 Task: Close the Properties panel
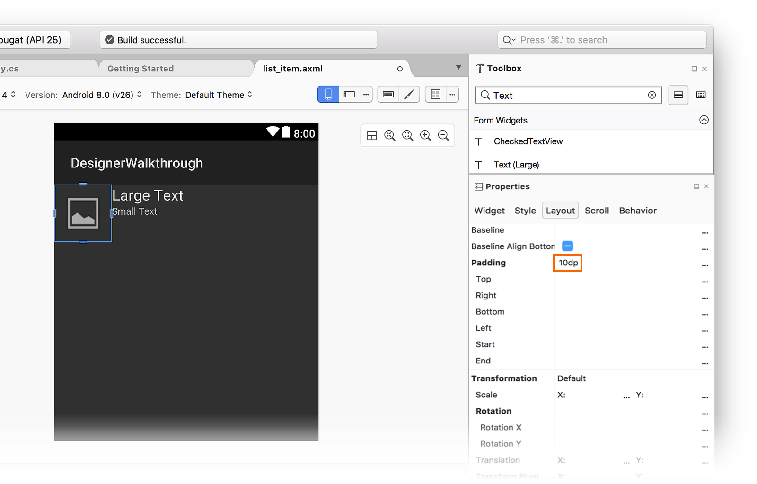point(706,186)
